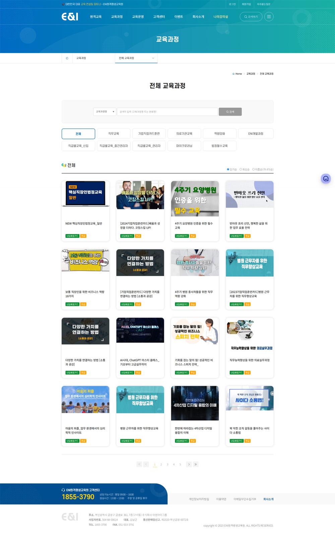Expand the 전체 교육과정 breadcrumb dropdown
This screenshot has width=335, height=536.
point(136,58)
